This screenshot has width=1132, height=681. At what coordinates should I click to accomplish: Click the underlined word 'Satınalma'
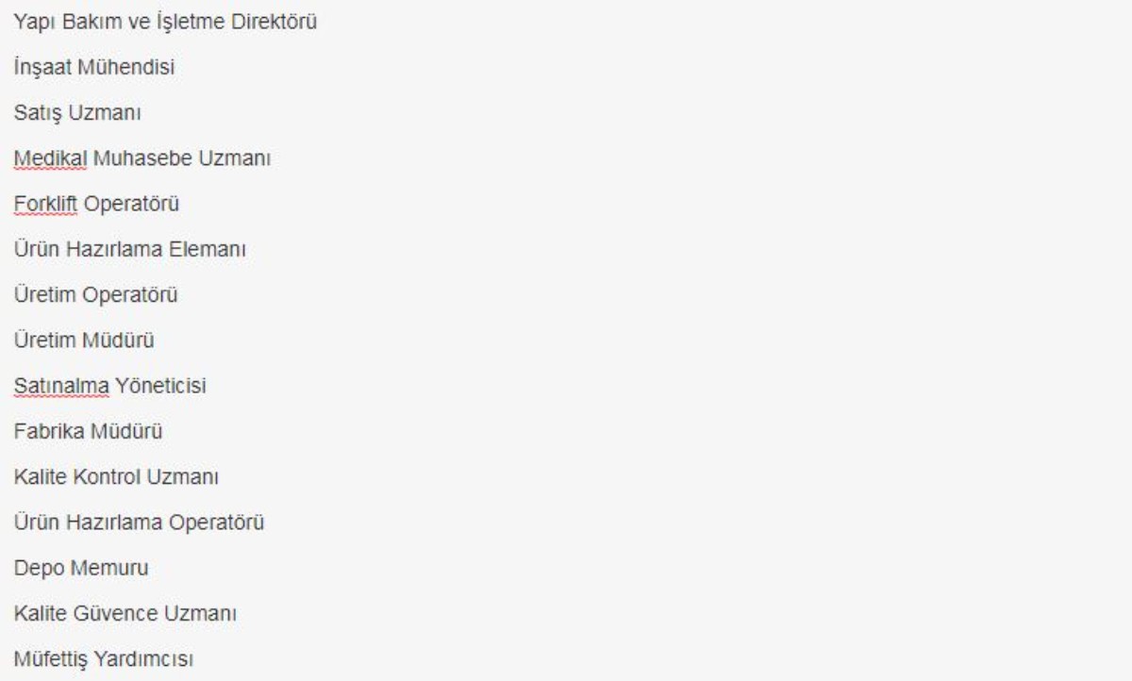click(x=57, y=386)
